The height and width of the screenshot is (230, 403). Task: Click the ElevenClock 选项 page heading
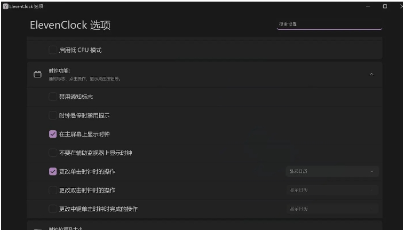[70, 25]
